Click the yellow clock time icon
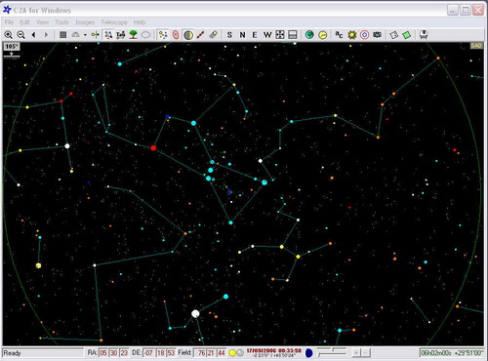Screen dimensions: 488x361 322,35
